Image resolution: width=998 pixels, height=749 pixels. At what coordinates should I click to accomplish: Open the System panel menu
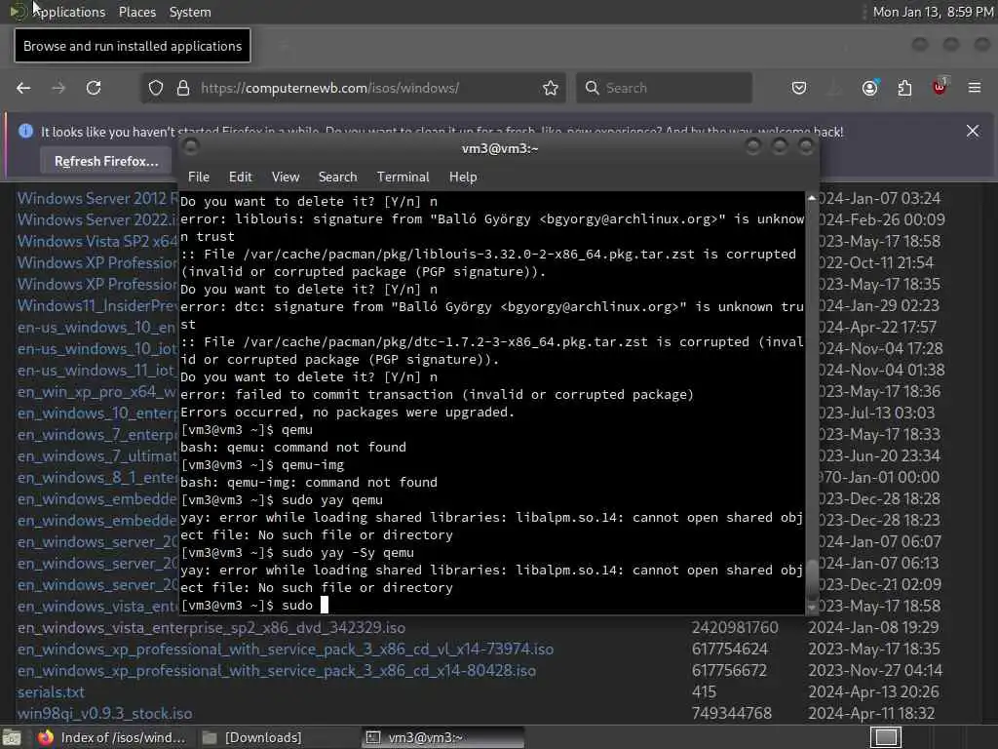click(x=190, y=12)
